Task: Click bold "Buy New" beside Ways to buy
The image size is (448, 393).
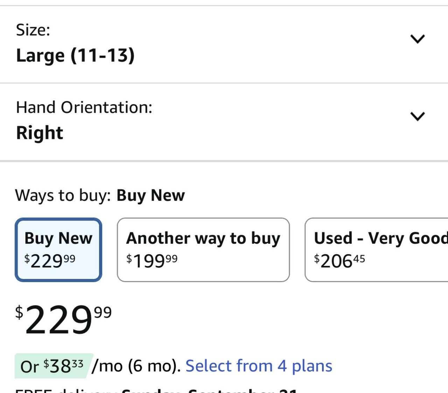Action: [x=150, y=195]
